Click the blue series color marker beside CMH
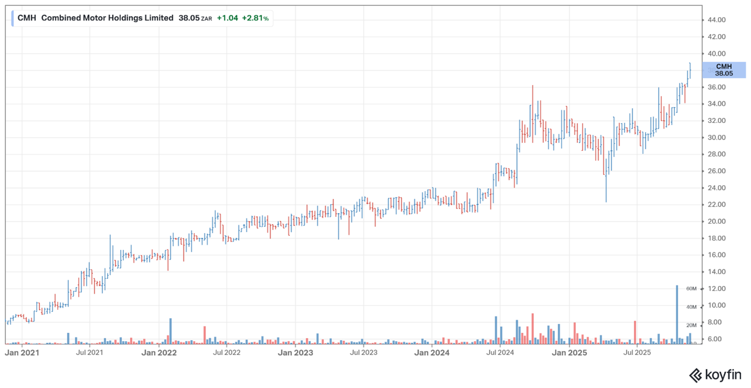This screenshot has height=388, width=751. point(13,18)
